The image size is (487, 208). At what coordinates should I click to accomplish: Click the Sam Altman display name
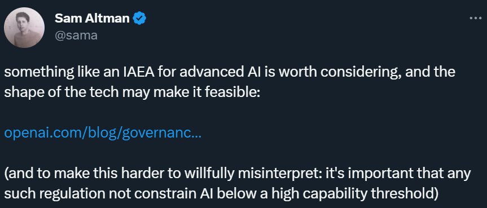92,19
